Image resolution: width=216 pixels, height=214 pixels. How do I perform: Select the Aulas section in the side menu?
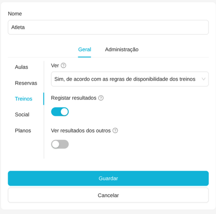tap(22, 67)
